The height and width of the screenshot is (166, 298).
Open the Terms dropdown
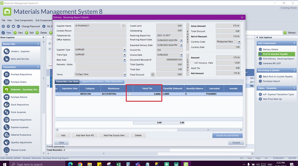click(124, 74)
